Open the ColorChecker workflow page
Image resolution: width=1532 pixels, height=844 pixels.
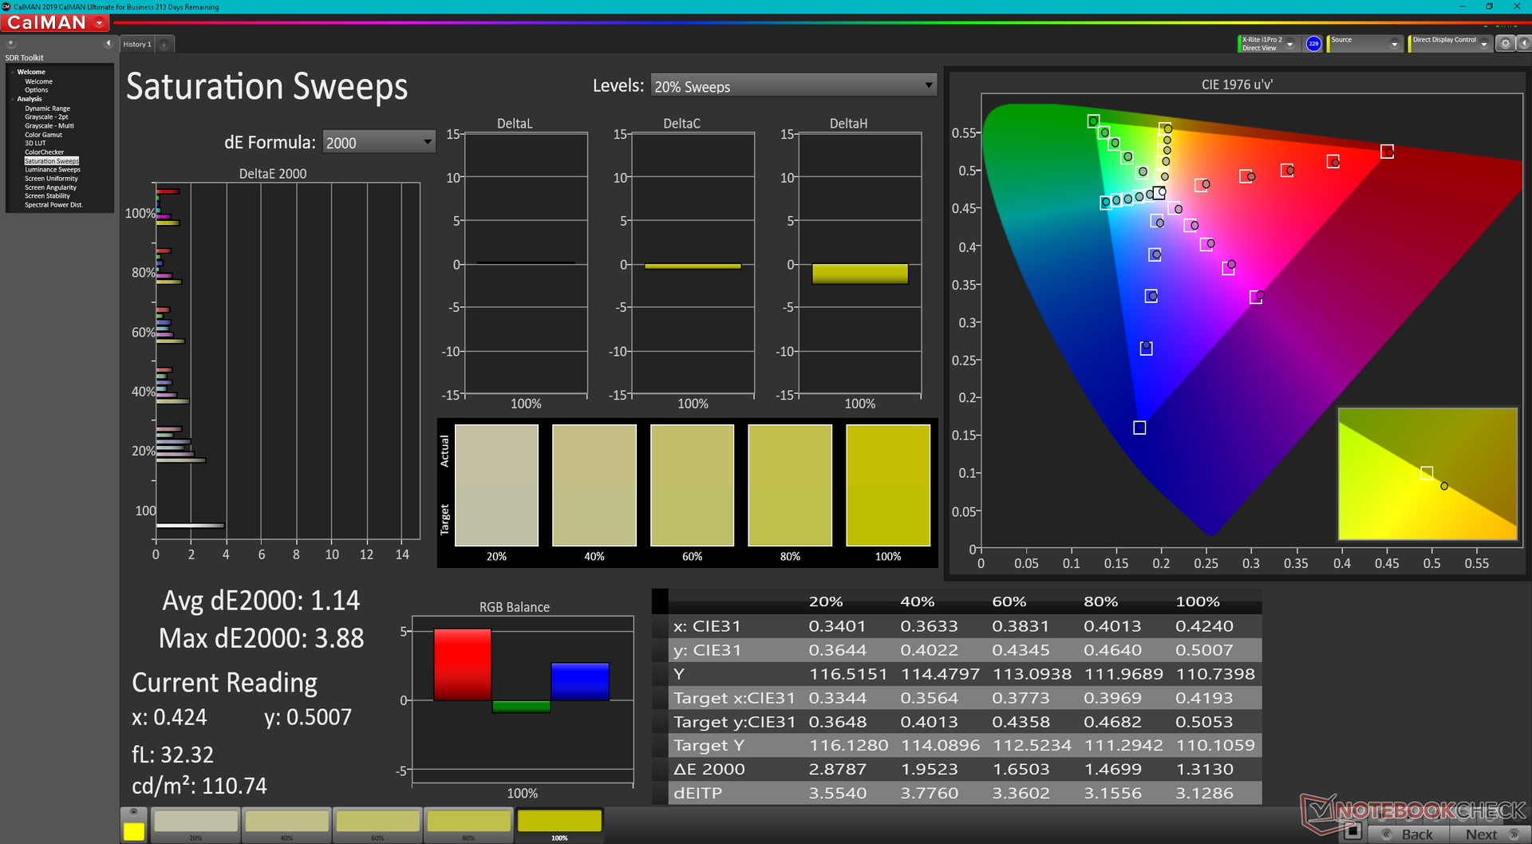pyautogui.click(x=45, y=152)
